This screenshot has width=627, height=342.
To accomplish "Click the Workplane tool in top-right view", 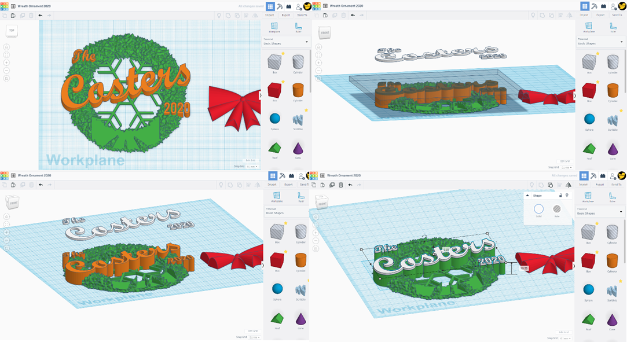I will 589,28.
